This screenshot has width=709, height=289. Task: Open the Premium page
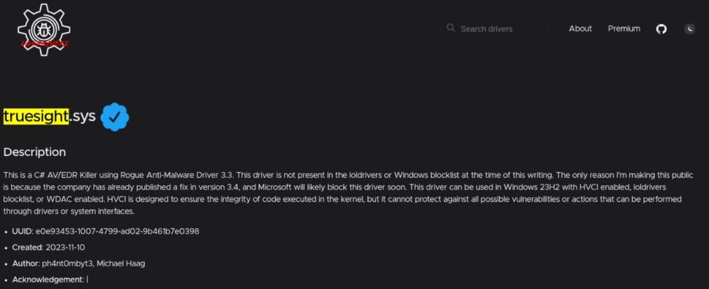(624, 28)
